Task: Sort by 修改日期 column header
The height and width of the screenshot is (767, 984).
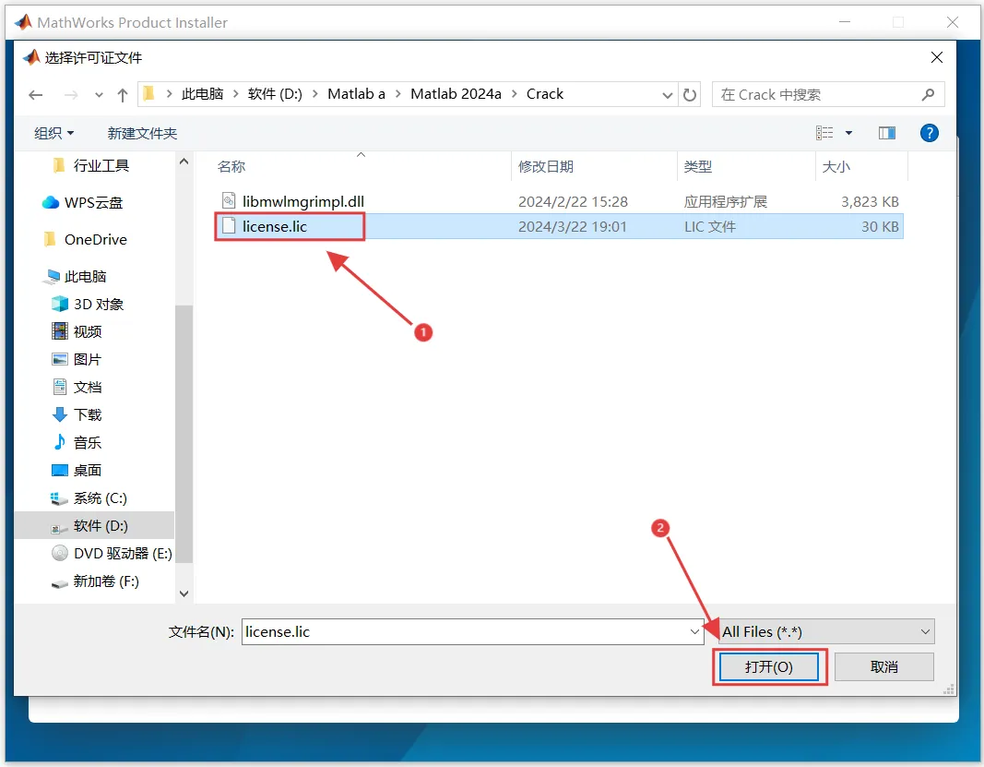Action: click(x=546, y=166)
